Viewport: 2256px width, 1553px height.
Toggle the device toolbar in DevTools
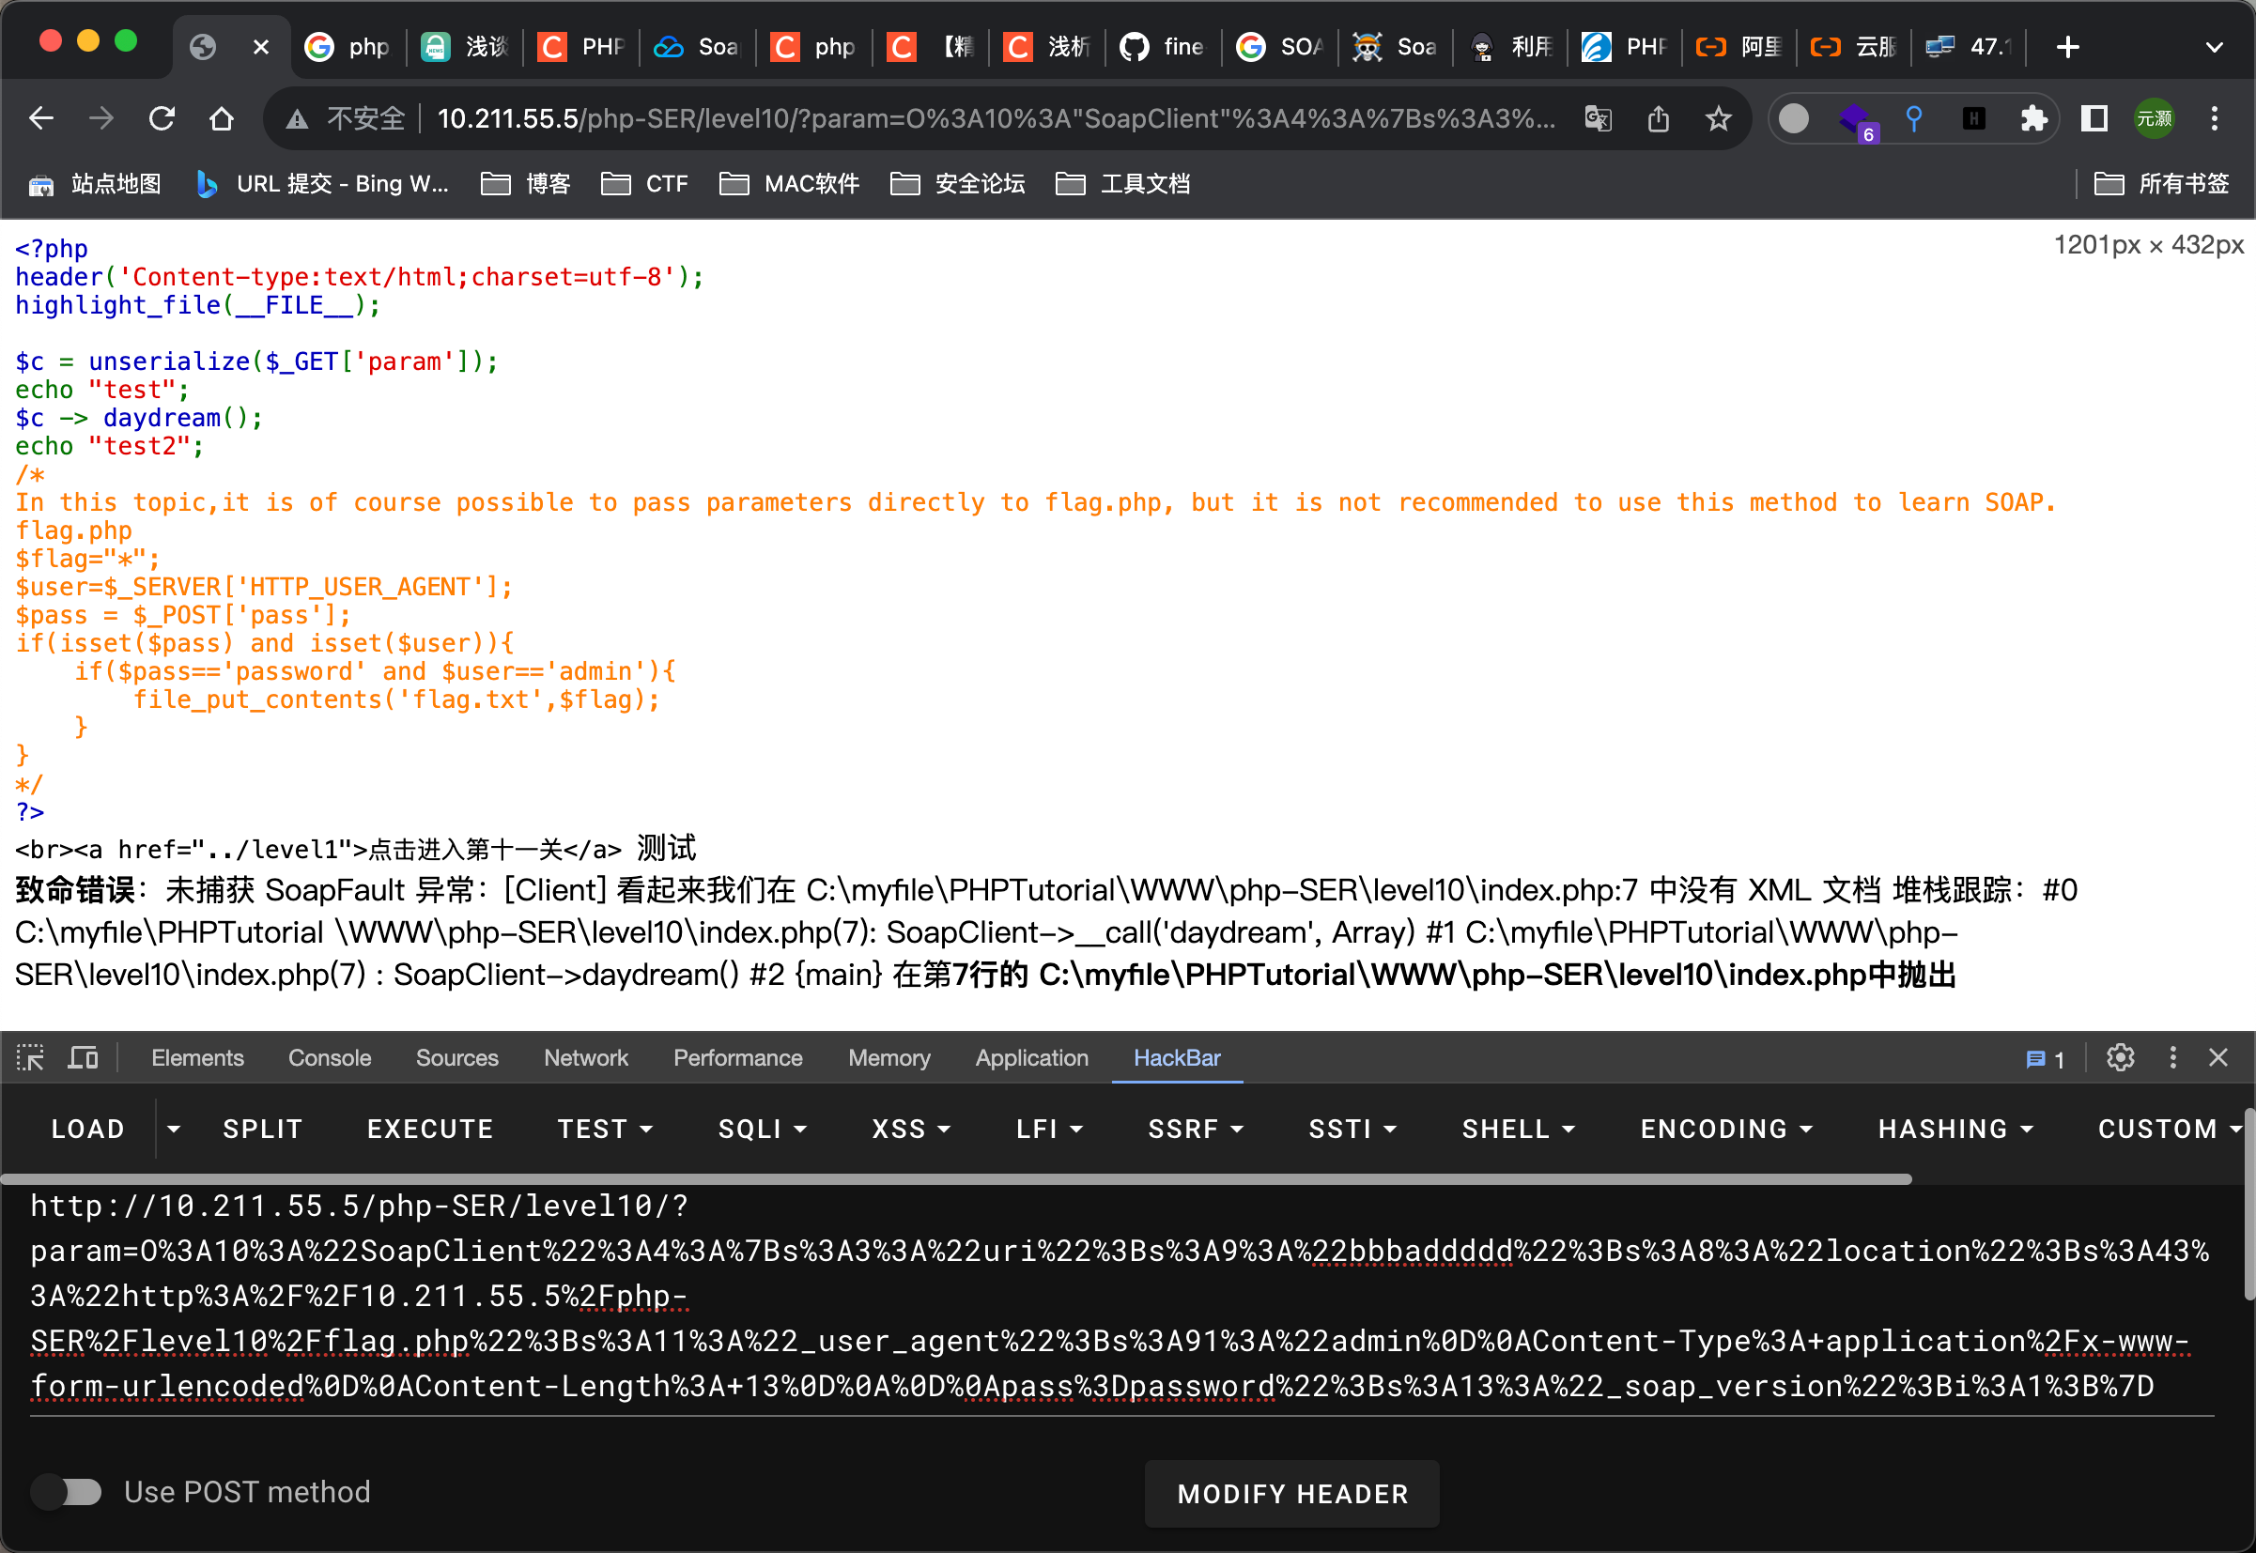click(83, 1058)
